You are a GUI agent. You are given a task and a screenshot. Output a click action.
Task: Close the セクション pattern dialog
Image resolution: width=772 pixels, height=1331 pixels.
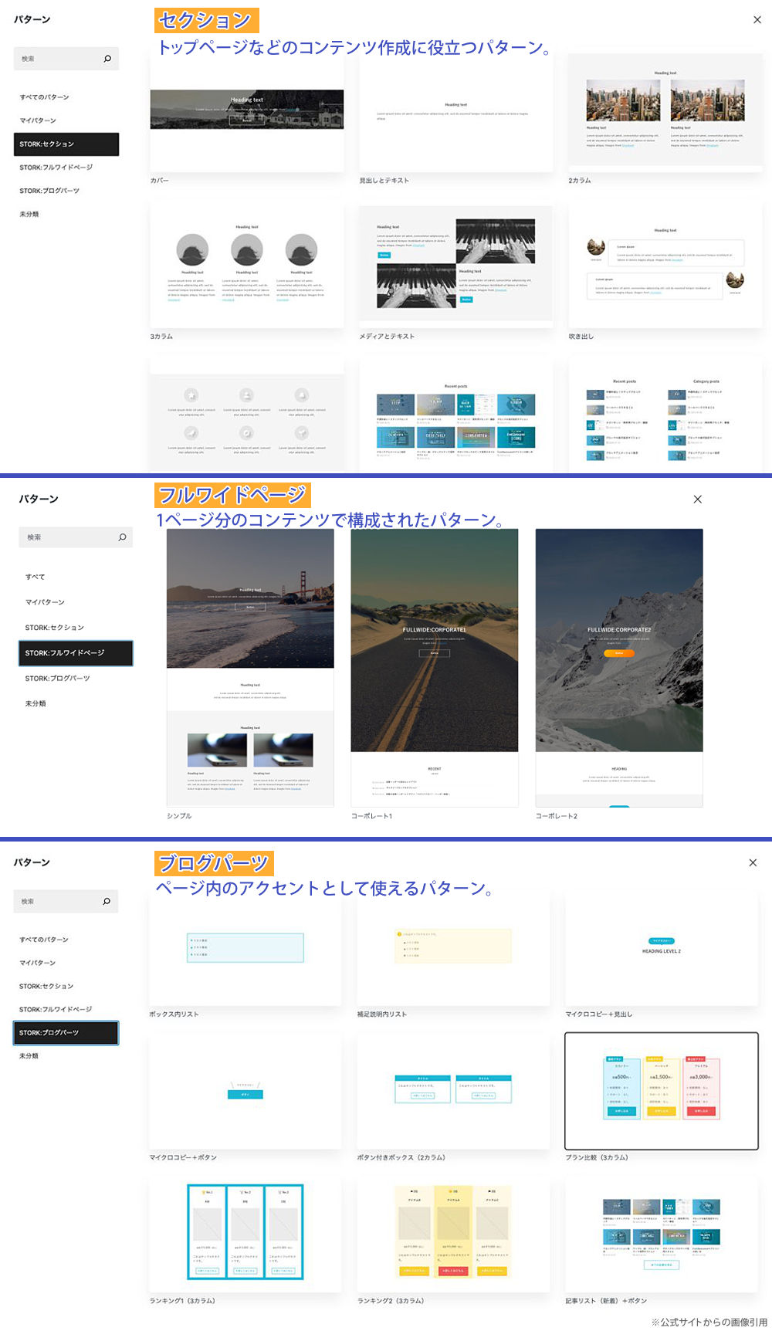(x=757, y=20)
